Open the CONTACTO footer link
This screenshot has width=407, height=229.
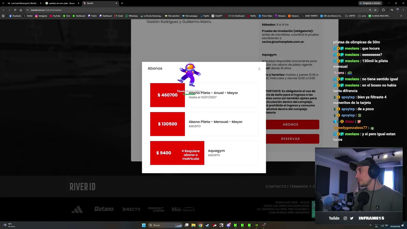(x=276, y=186)
